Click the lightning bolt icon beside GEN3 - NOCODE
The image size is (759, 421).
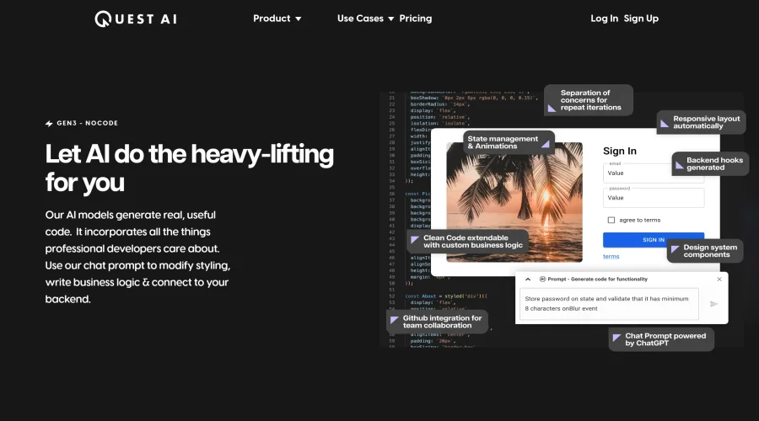click(x=49, y=123)
